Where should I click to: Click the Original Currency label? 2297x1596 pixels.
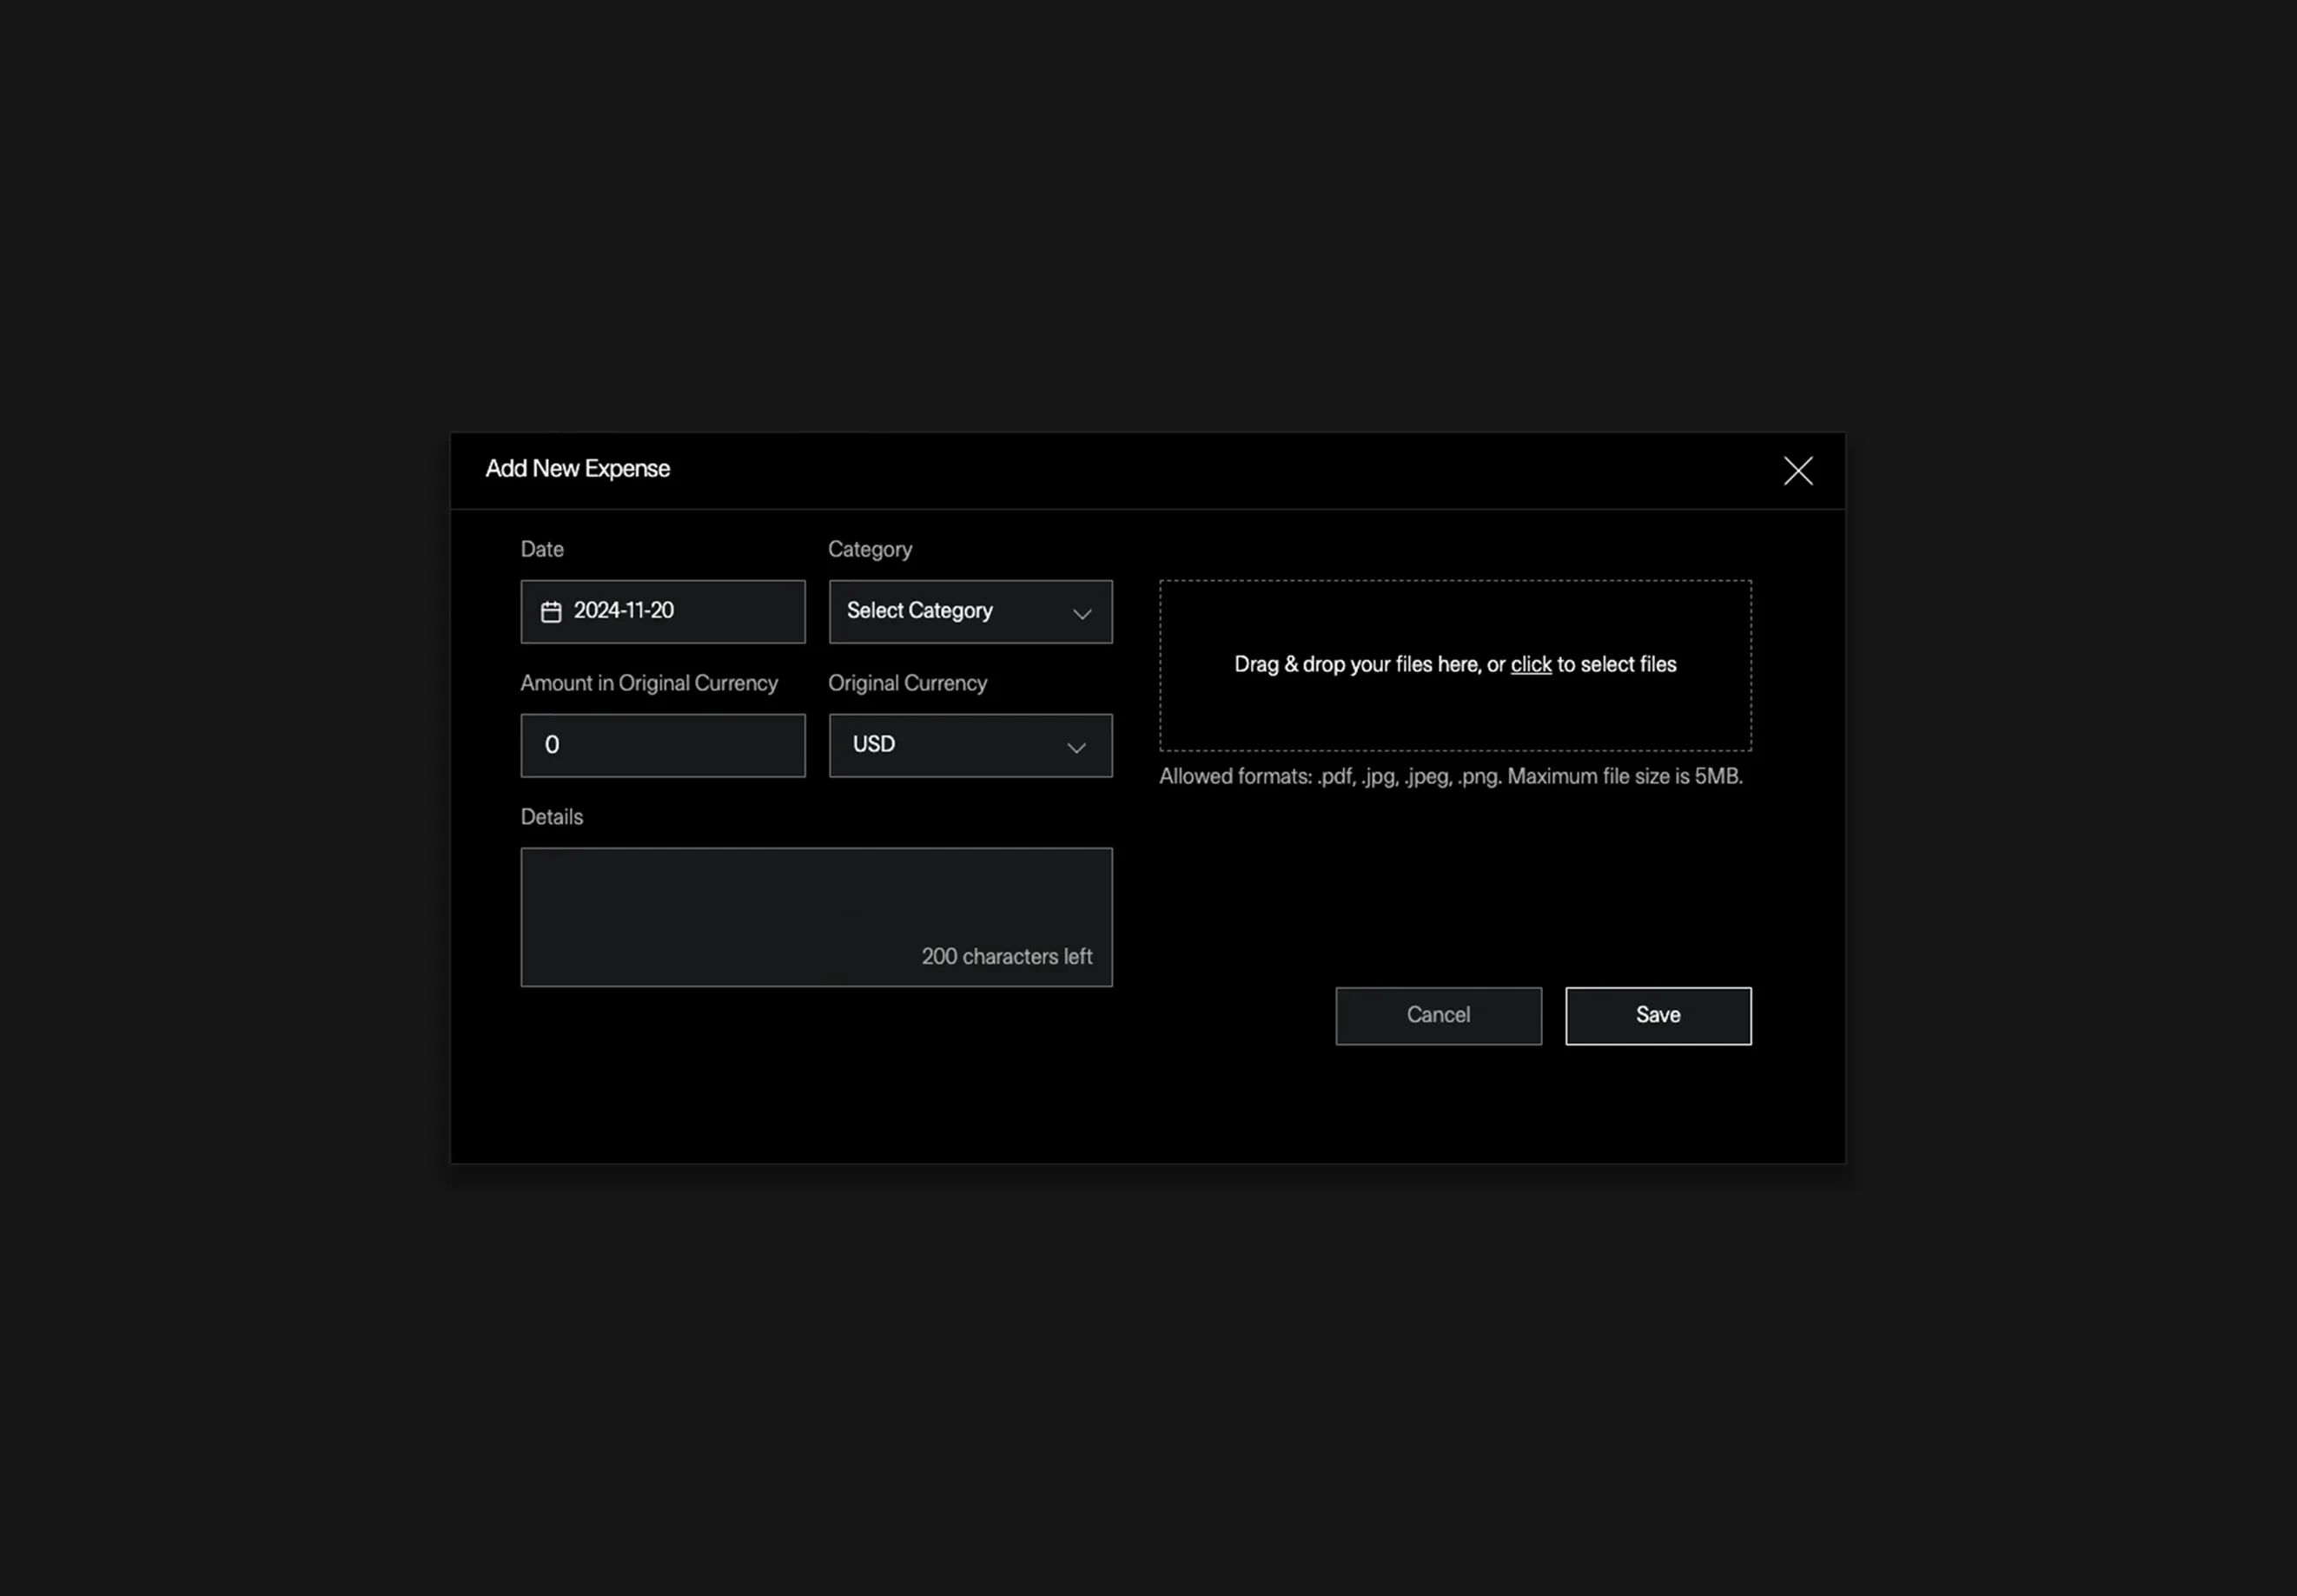tap(906, 684)
